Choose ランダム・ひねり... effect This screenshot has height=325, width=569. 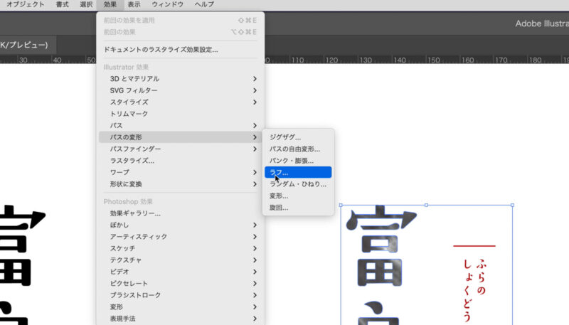(297, 184)
